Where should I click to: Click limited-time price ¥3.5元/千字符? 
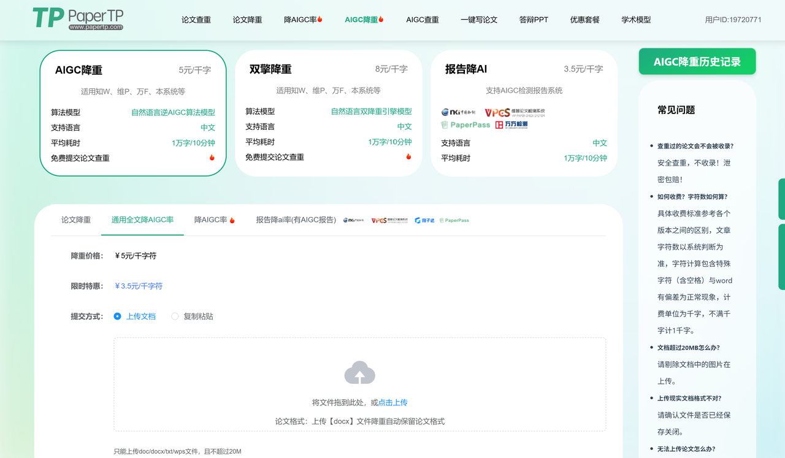click(139, 286)
